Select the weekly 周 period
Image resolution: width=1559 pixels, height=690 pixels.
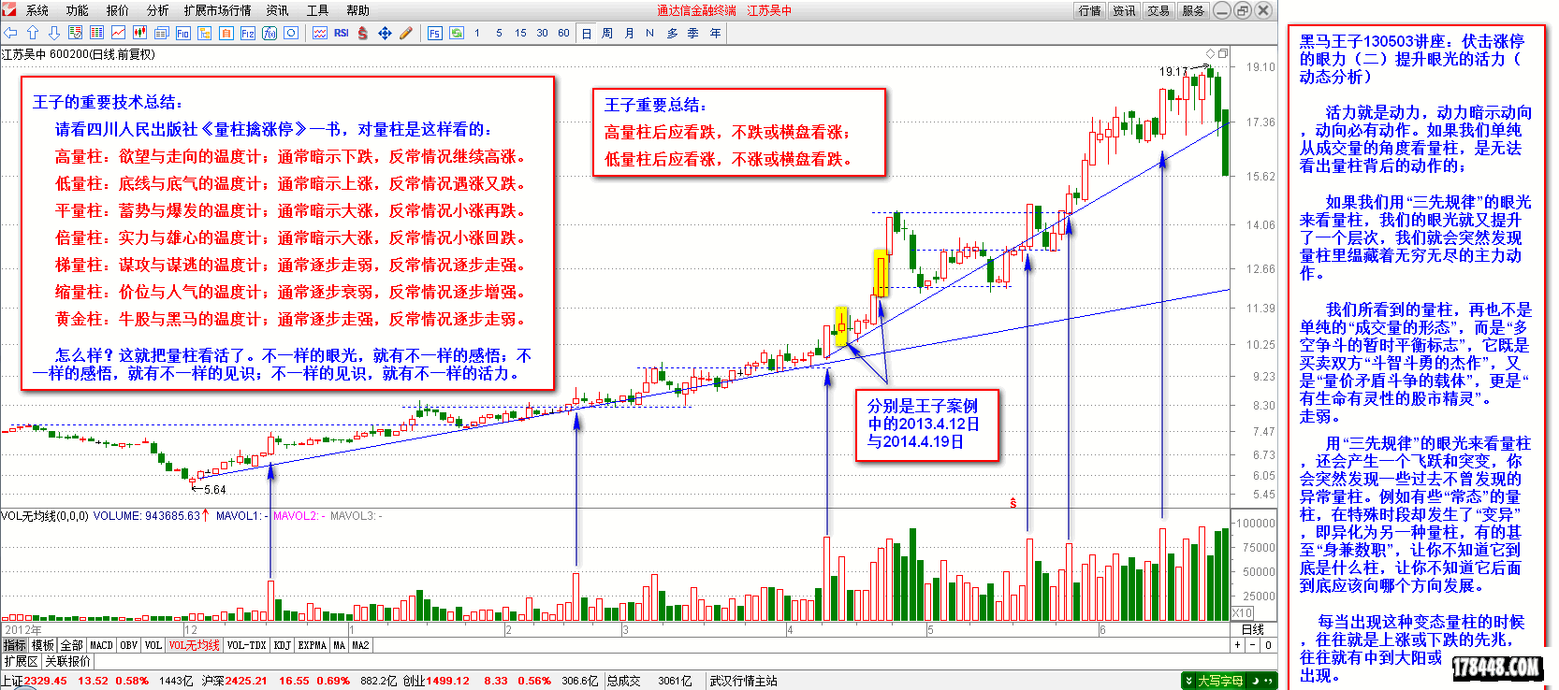click(607, 33)
